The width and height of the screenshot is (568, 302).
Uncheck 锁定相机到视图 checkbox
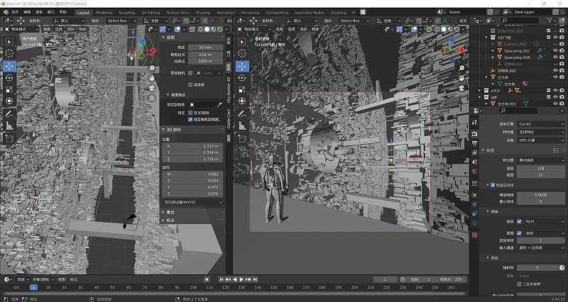[190, 119]
